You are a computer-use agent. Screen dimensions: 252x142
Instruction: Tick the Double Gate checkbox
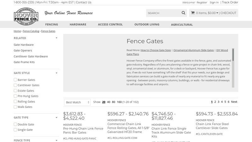point(15,124)
